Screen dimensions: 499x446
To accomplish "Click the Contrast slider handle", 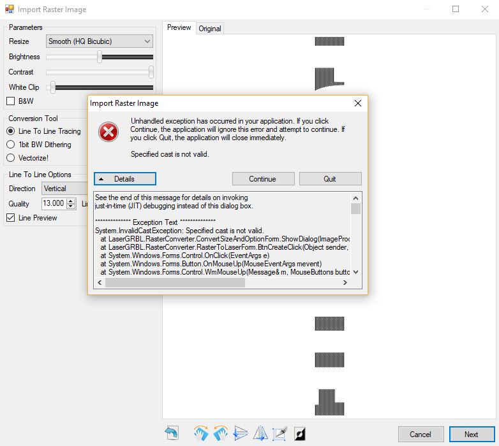I will 151,72.
